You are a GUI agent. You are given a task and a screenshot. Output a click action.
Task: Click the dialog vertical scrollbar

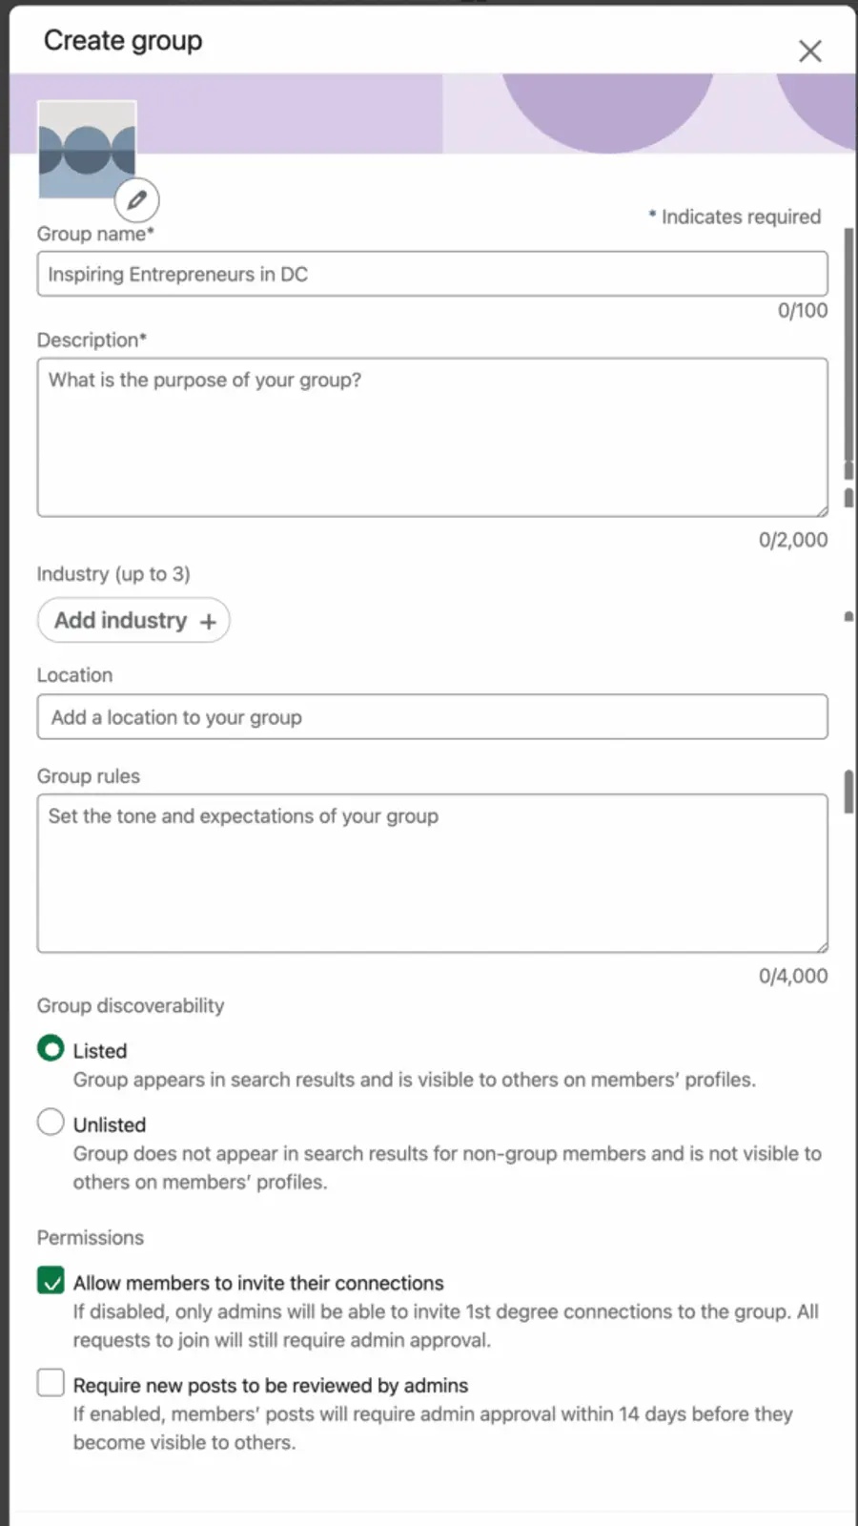(x=848, y=346)
